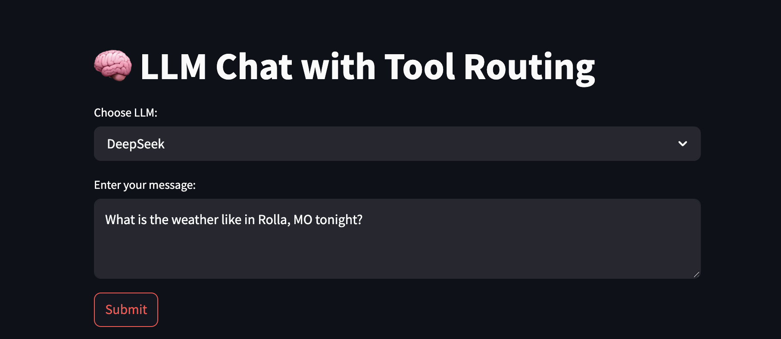Click the resize grip on the message box
The height and width of the screenshot is (339, 781).
[x=696, y=274]
